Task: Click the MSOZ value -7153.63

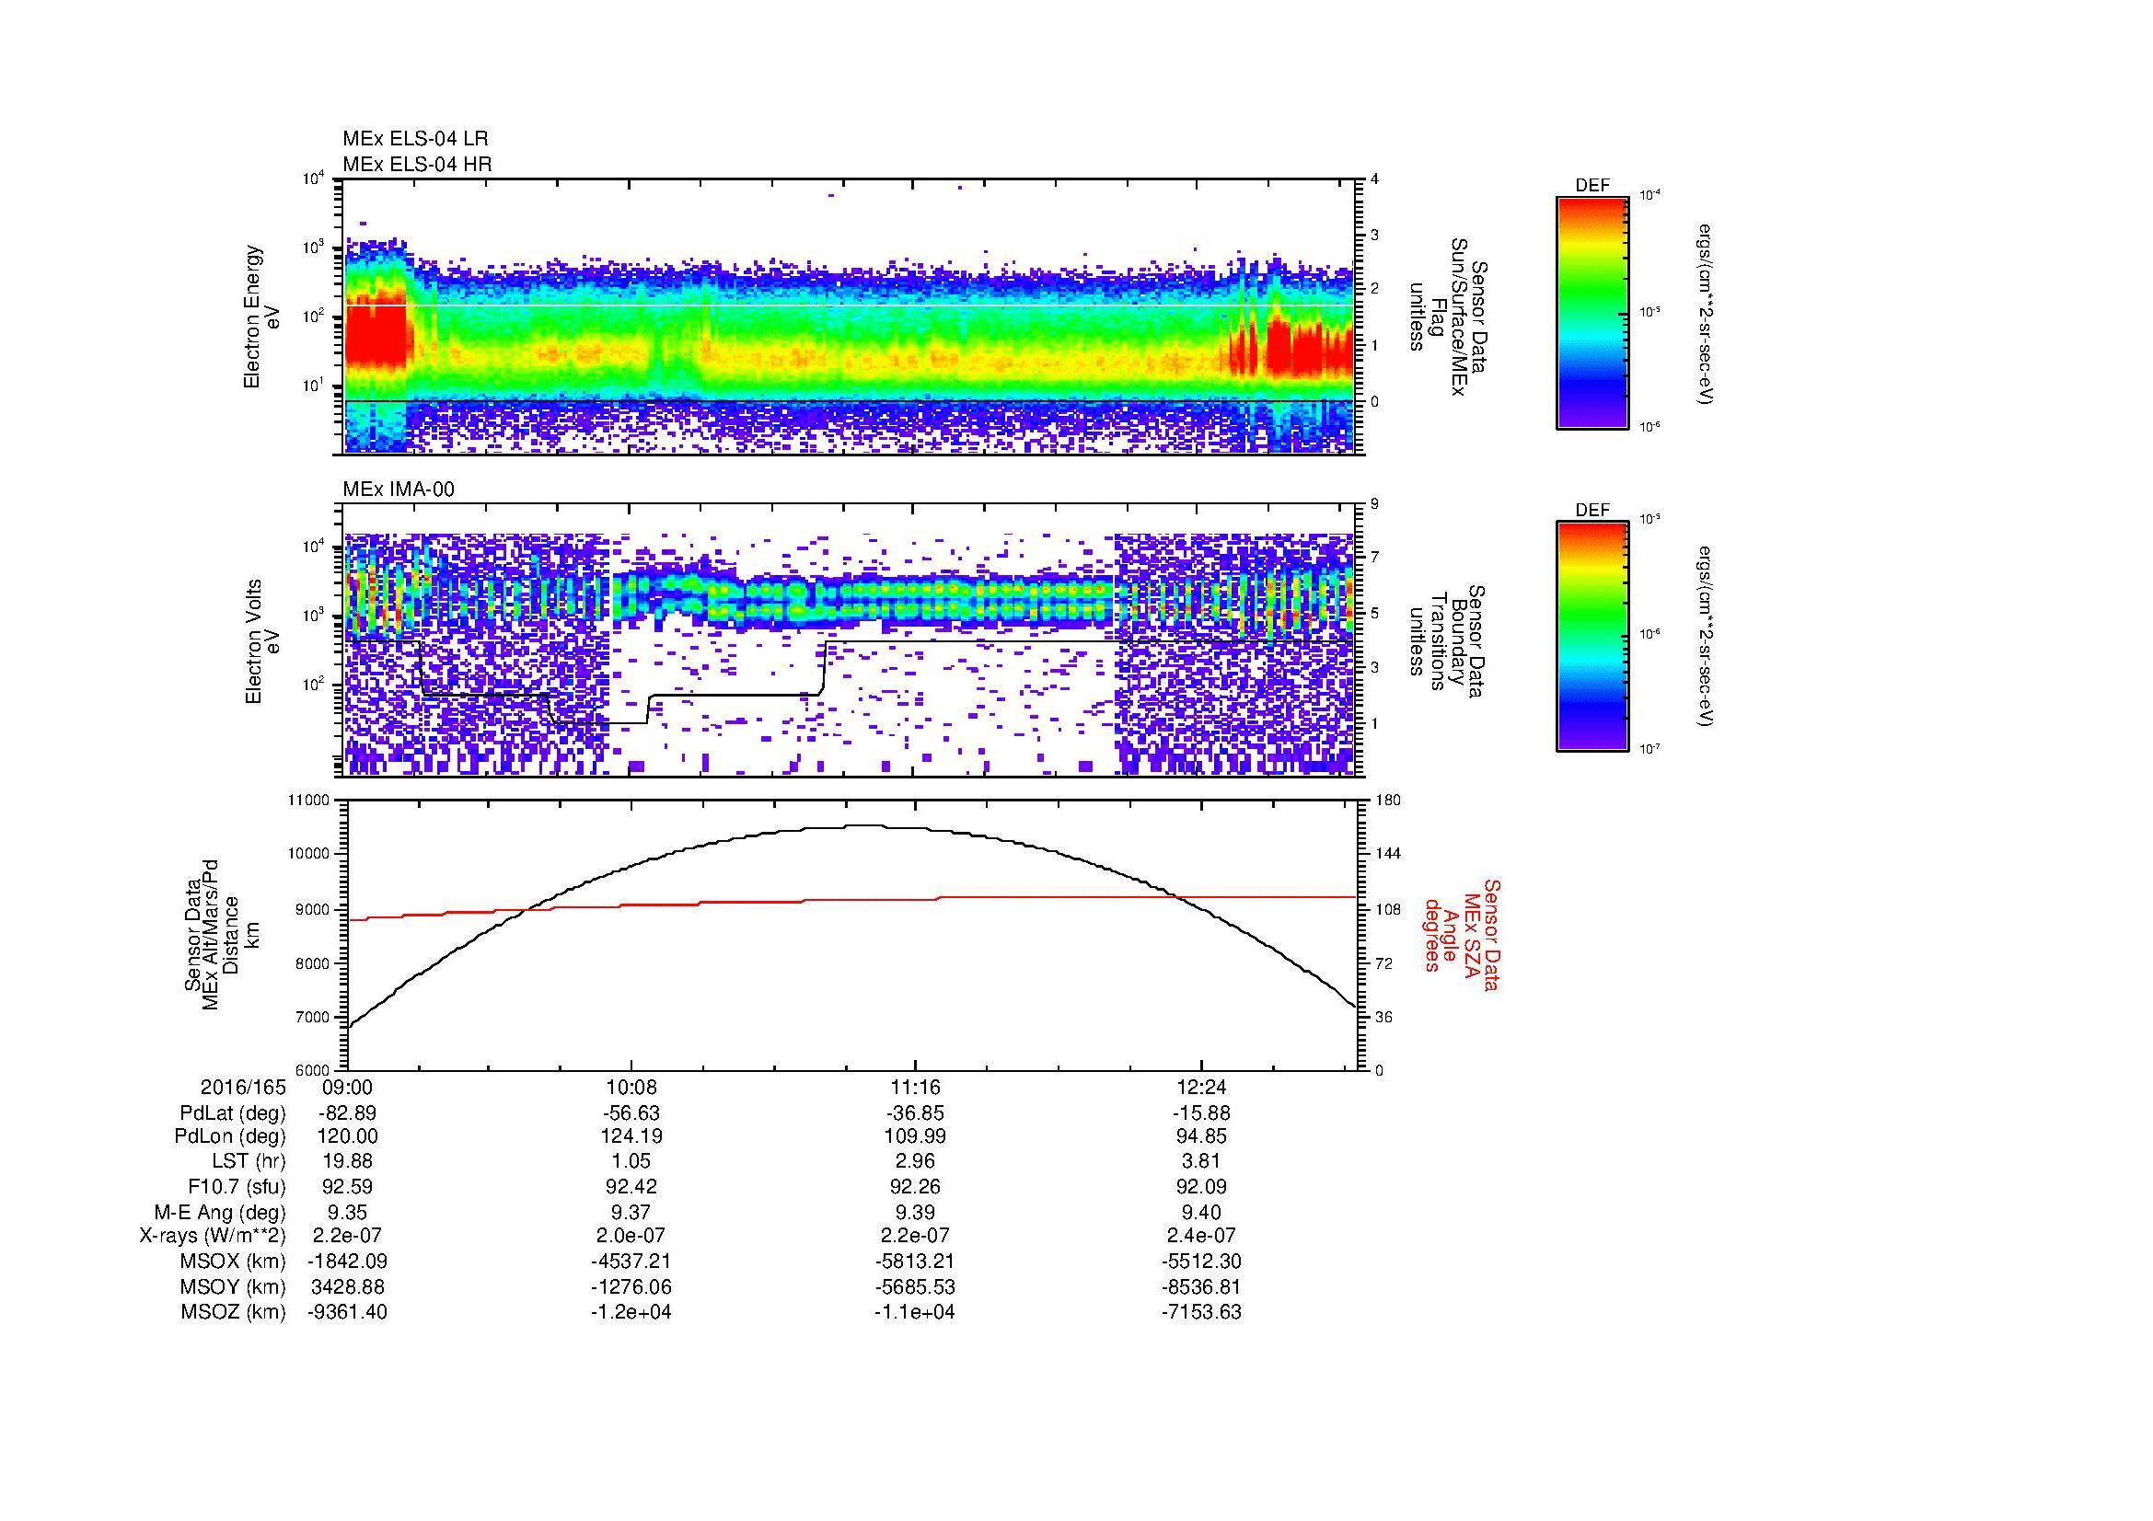Action: click(1201, 1312)
